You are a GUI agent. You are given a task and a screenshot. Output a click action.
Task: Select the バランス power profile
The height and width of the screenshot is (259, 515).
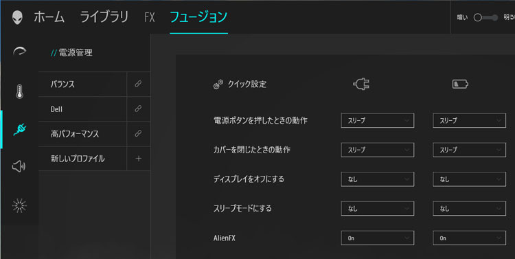(x=82, y=84)
